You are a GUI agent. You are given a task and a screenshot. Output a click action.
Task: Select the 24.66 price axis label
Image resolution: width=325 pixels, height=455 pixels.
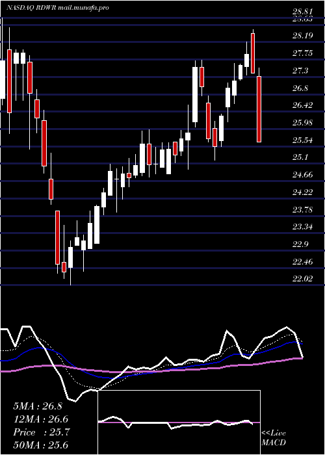(x=302, y=175)
